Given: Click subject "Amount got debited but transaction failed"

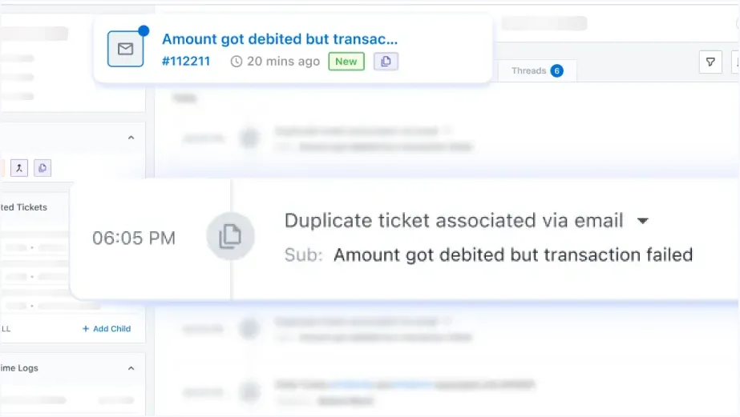Looking at the screenshot, I should 512,255.
